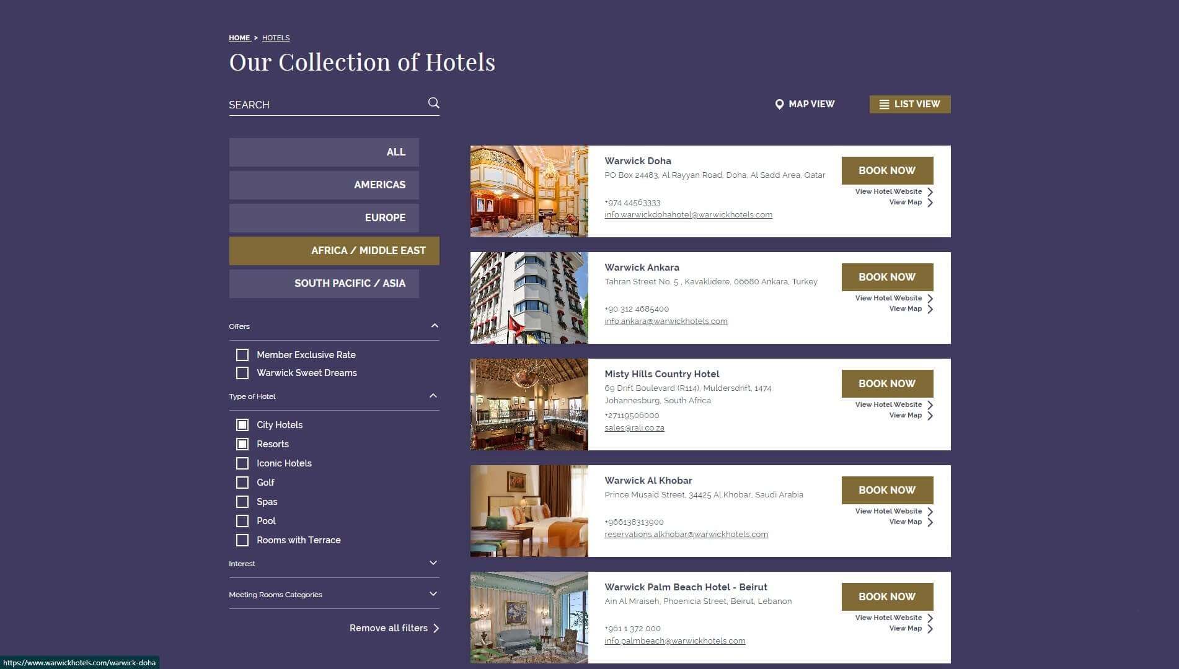Select the South Pacific / Asia region tab
1179x669 pixels.
(x=324, y=284)
